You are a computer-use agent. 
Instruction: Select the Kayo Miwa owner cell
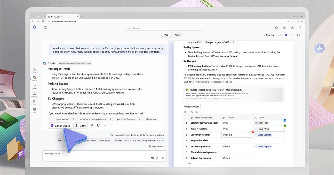click(269, 129)
